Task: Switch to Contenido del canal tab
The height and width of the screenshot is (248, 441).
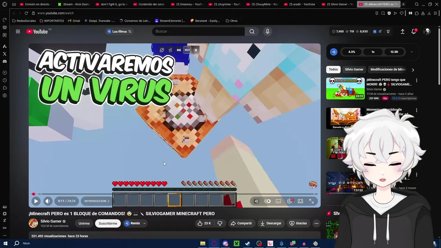Action: pos(149,4)
